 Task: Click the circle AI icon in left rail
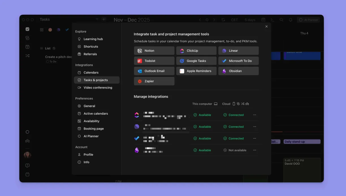pyautogui.click(x=27, y=132)
